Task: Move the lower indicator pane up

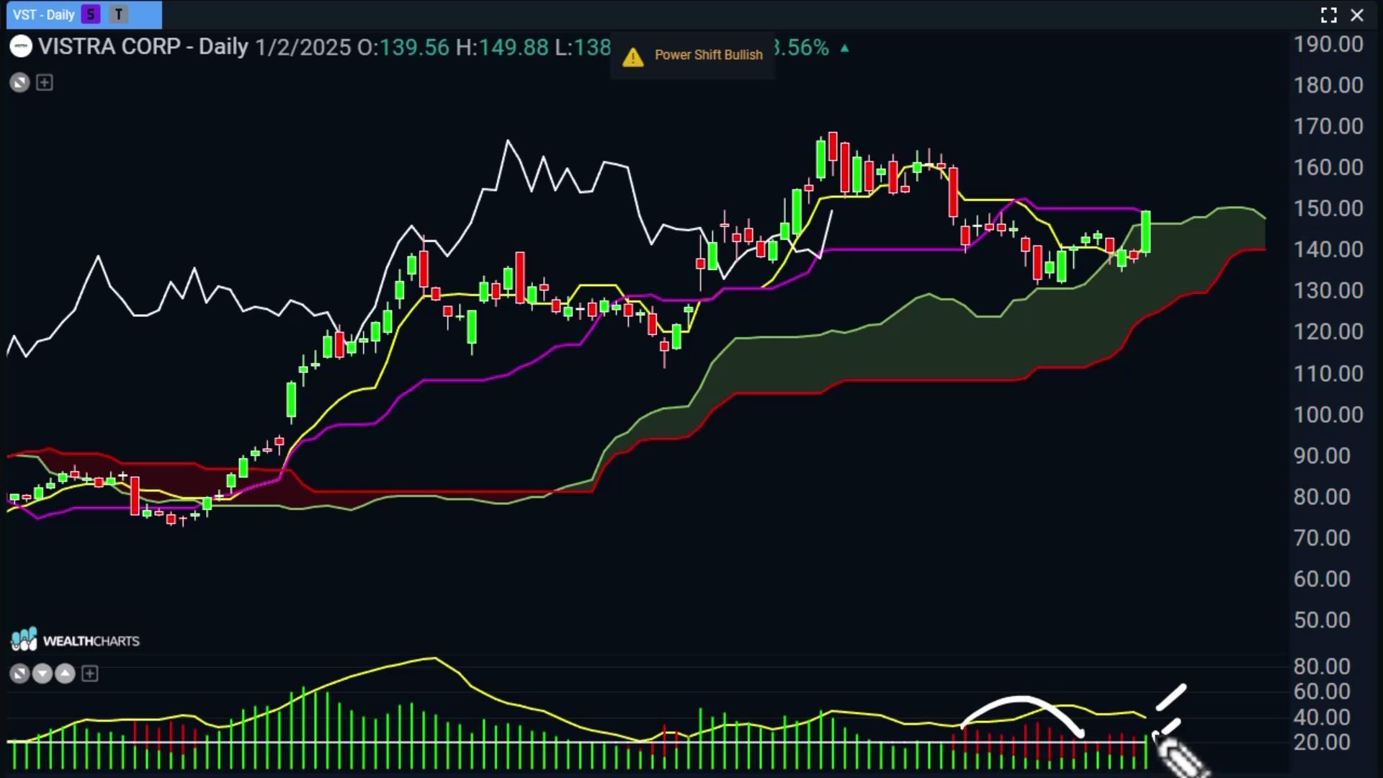Action: click(x=66, y=674)
